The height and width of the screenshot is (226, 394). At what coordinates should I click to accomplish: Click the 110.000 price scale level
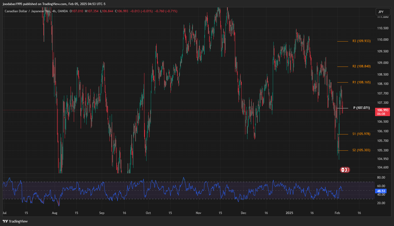point(383,40)
